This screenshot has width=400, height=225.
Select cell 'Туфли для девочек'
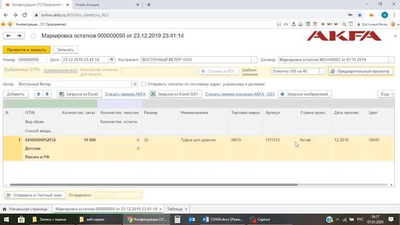click(x=203, y=140)
